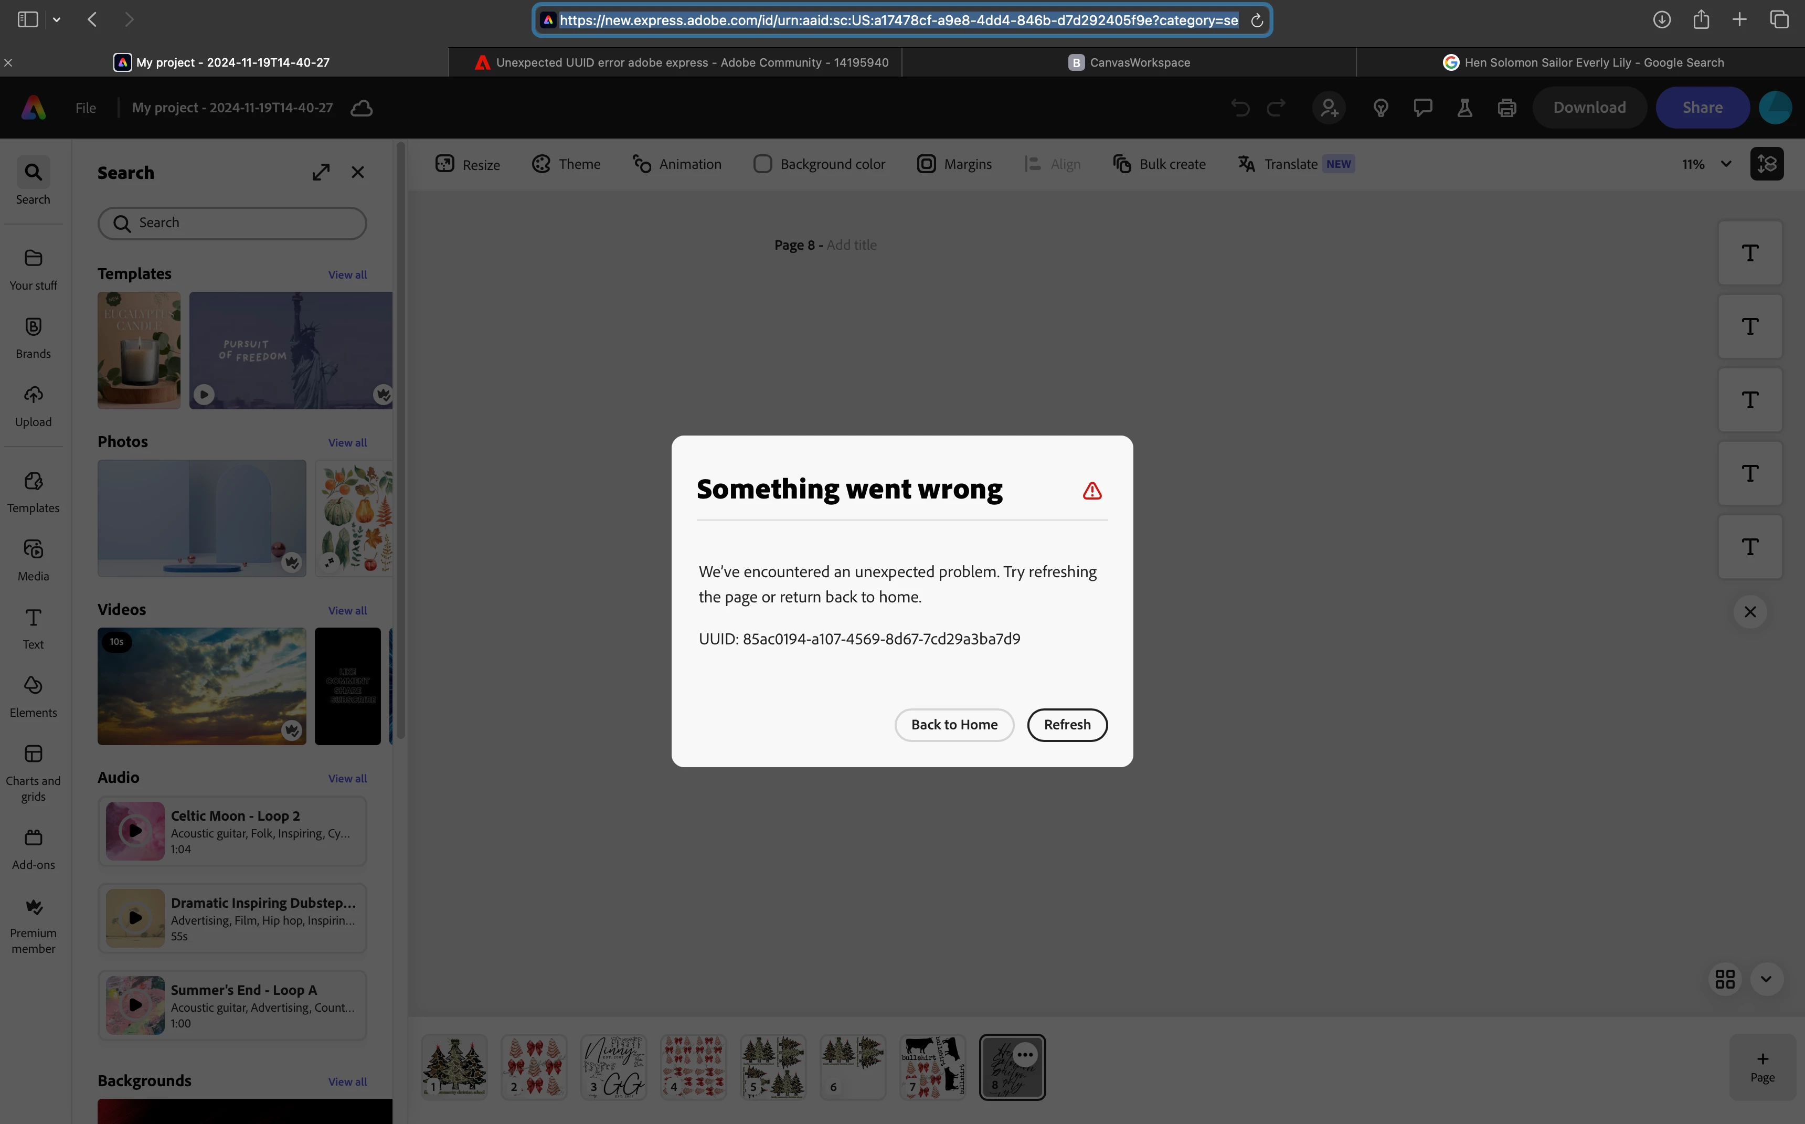Click Back to Home button
The height and width of the screenshot is (1124, 1805).
[x=954, y=725]
